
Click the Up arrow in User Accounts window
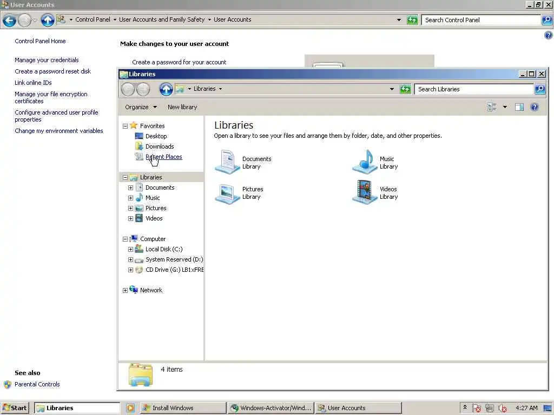pos(48,20)
